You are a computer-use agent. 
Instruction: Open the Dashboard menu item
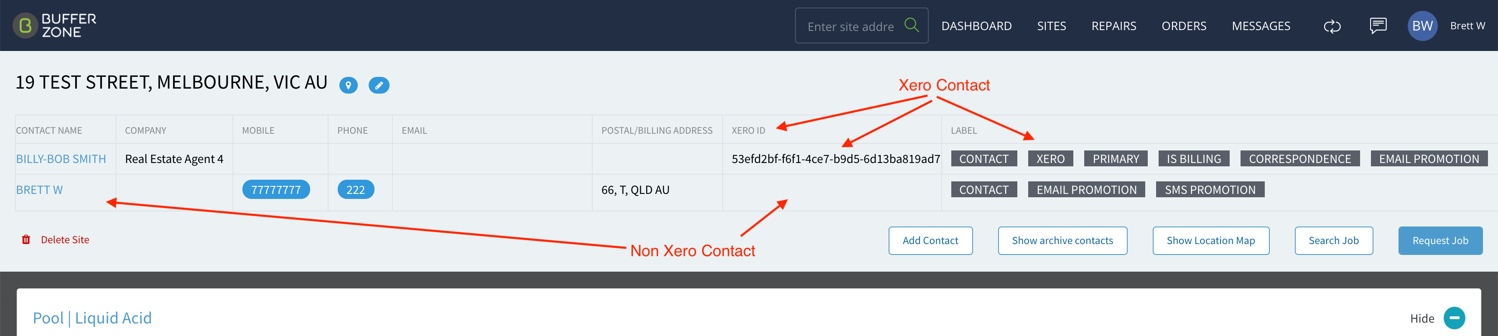coord(976,26)
